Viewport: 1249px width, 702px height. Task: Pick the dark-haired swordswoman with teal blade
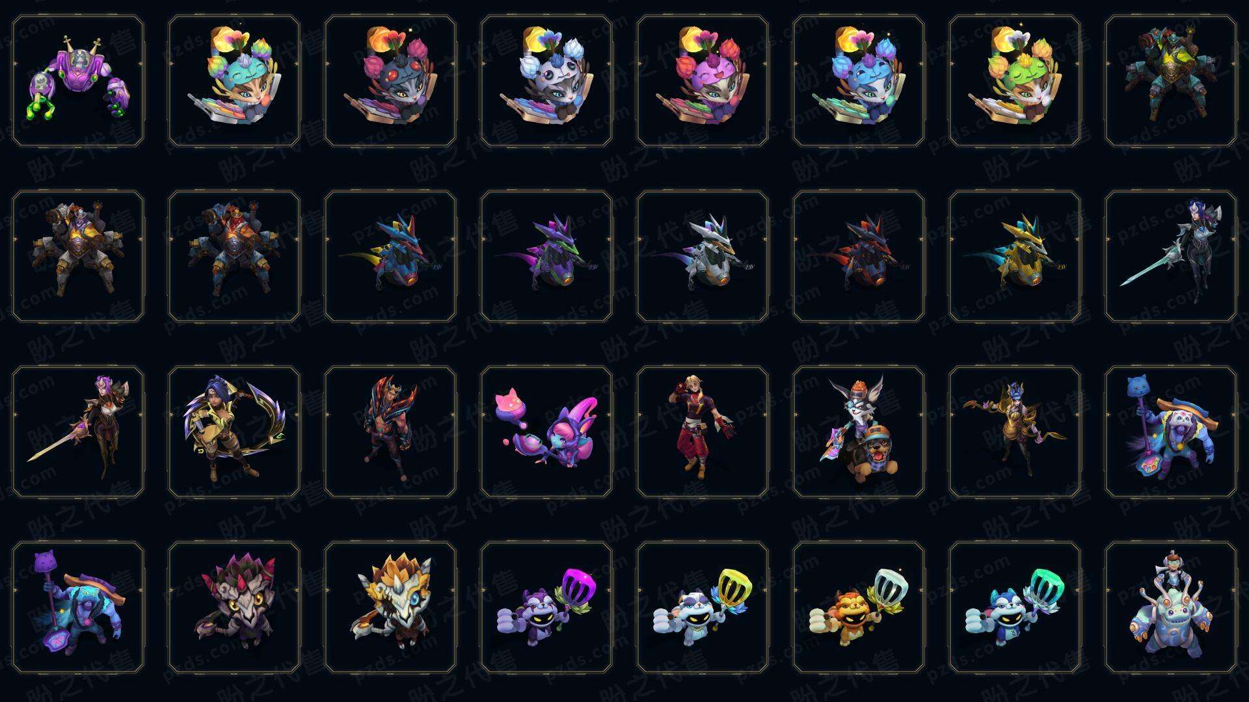pyautogui.click(x=1171, y=256)
